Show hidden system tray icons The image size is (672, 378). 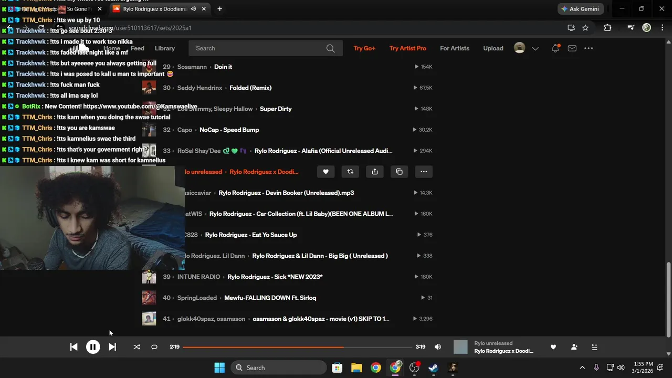click(582, 367)
